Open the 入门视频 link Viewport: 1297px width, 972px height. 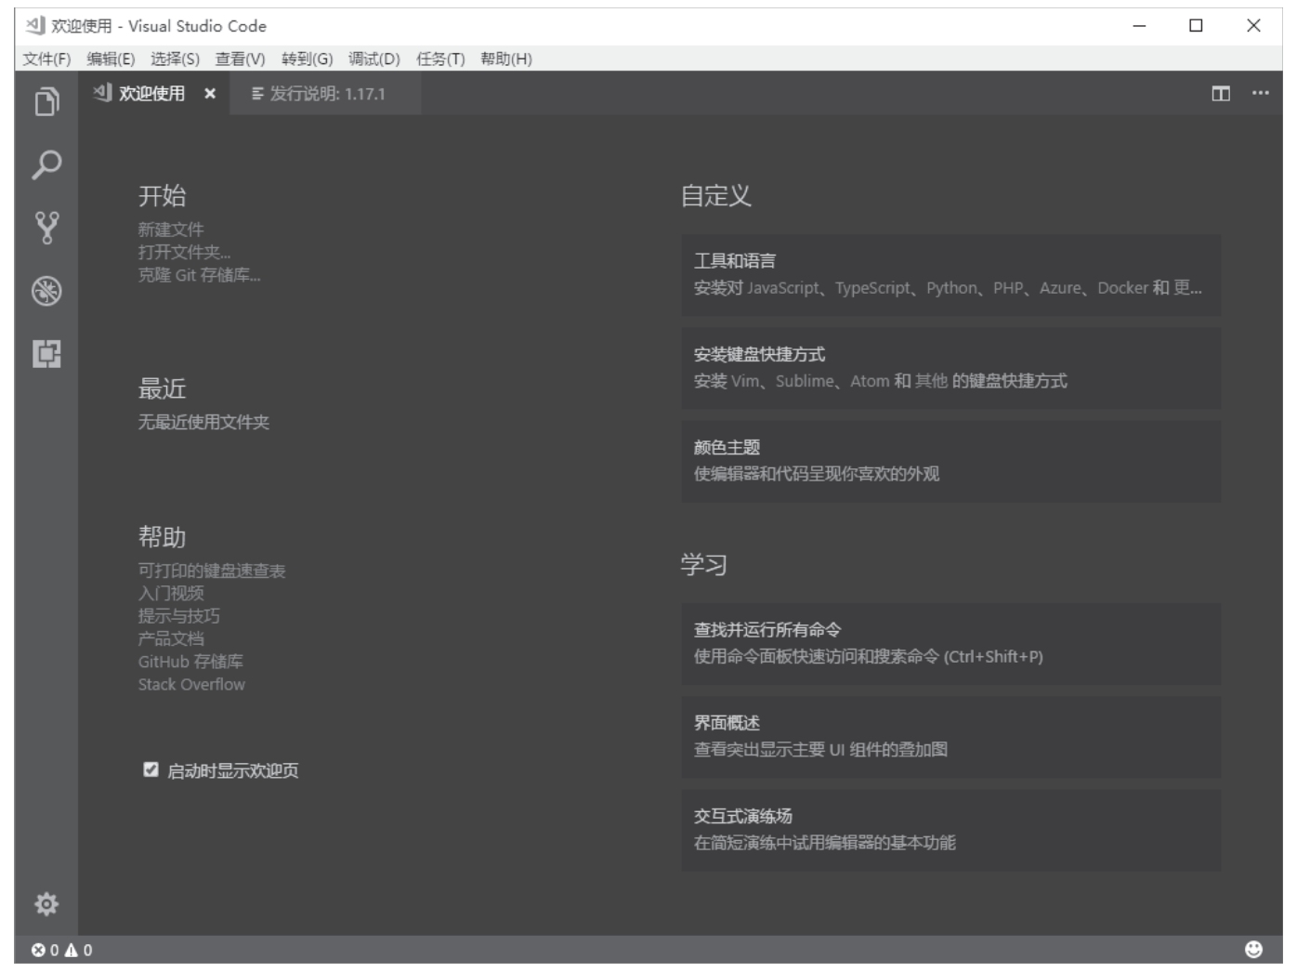coord(171,593)
